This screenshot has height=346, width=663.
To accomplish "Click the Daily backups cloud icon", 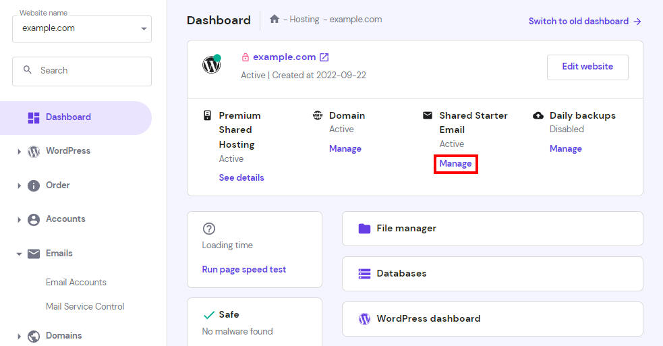I will pos(538,115).
